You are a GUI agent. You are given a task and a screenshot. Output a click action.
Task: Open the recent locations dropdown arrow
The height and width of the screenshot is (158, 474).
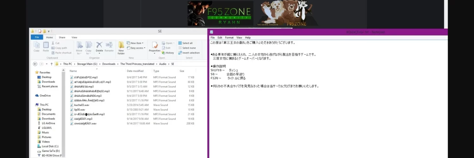[47, 64]
